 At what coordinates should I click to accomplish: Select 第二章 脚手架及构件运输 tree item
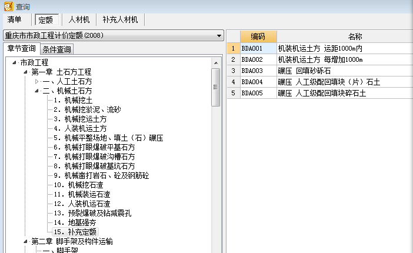point(72,241)
